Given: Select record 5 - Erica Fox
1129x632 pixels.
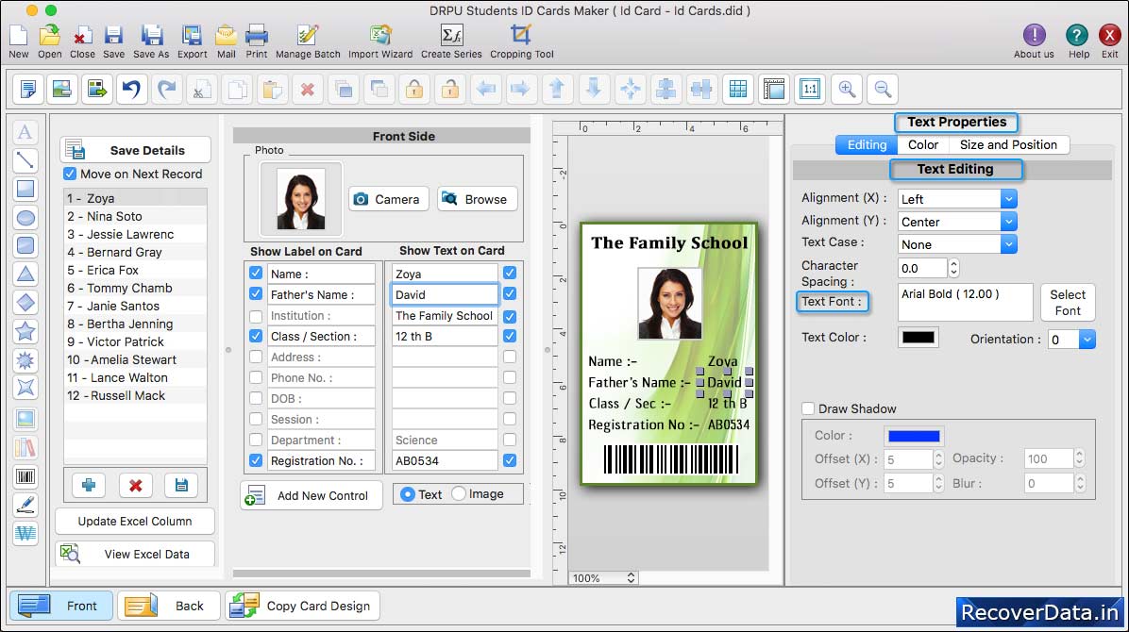Looking at the screenshot, I should (x=135, y=270).
